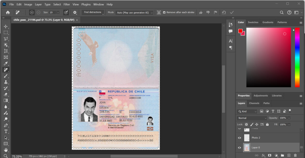Select the Frame tool
The image size is (305, 158).
[6, 57]
